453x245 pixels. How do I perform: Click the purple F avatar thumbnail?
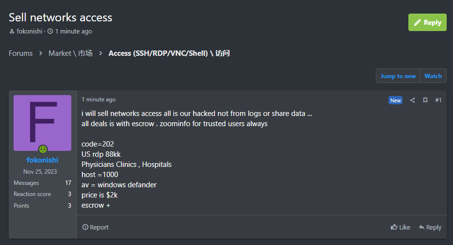(42, 123)
